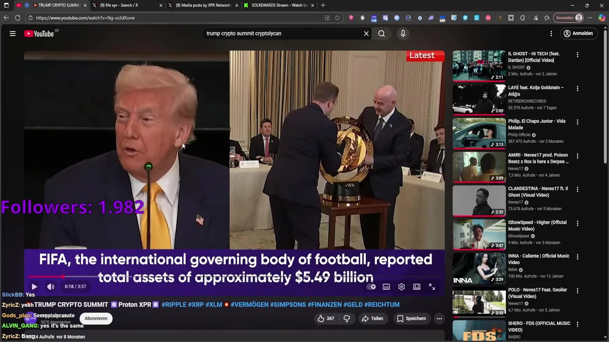Like the video with thumbs up
The width and height of the screenshot is (609, 342).
click(326, 319)
